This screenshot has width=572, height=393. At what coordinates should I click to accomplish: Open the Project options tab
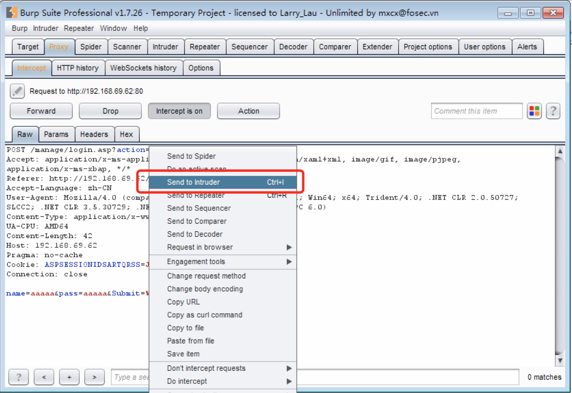point(428,47)
